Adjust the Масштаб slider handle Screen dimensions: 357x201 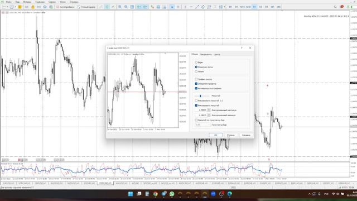(200, 96)
